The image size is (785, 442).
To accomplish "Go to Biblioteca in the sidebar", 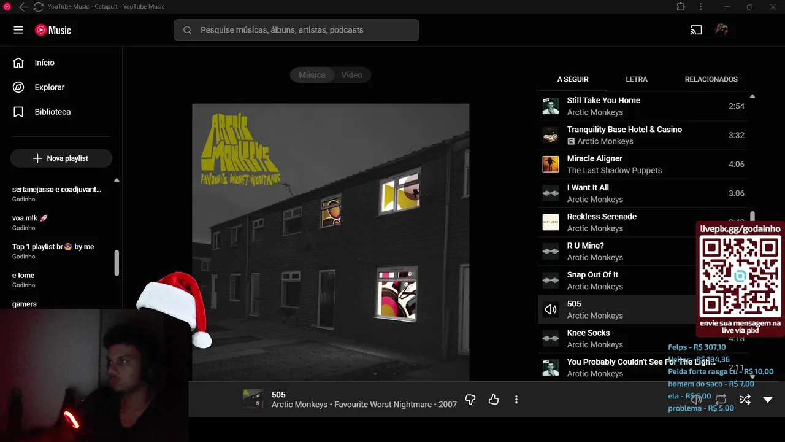I will pos(53,112).
